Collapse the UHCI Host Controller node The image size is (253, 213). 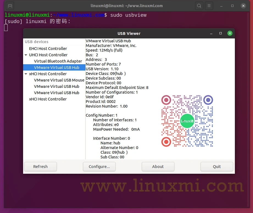pos(26,55)
